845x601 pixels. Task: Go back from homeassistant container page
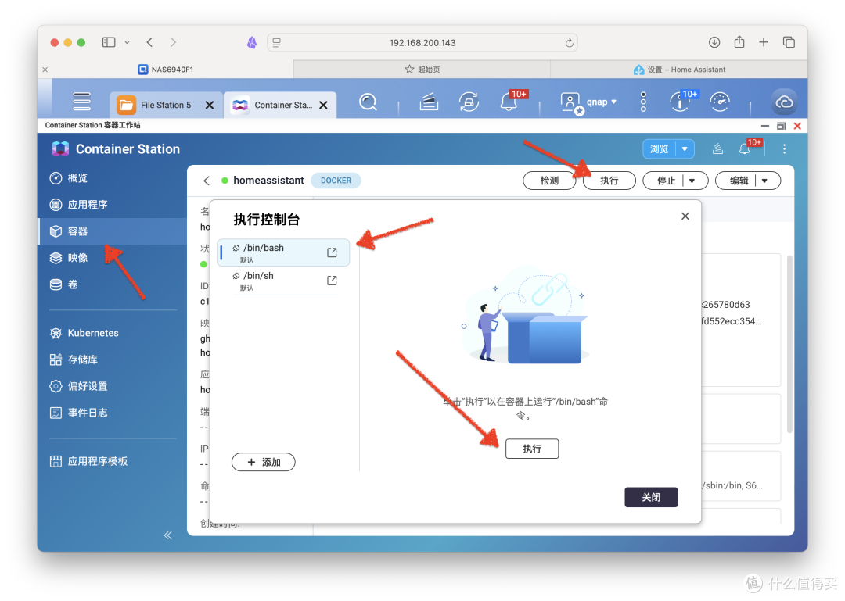(x=207, y=181)
